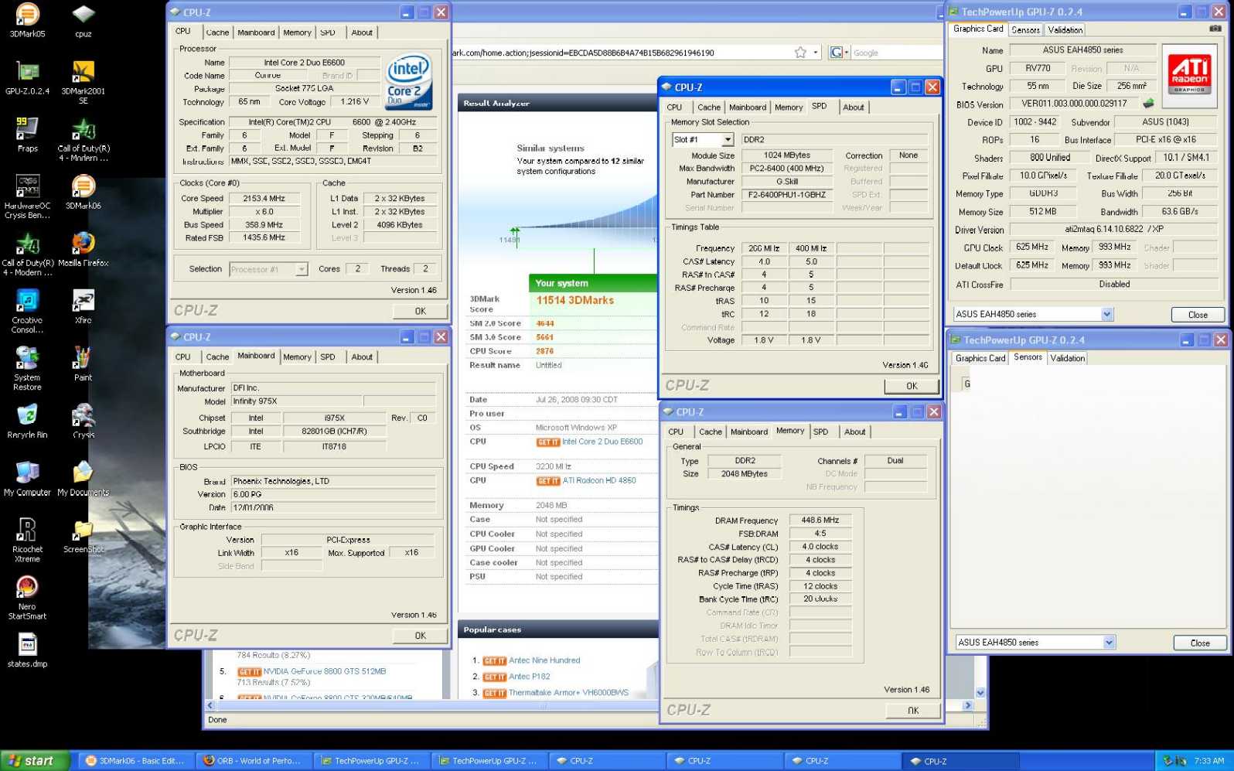This screenshot has width=1234, height=771.
Task: Click the ATI Radeon logo in GPU-Z
Action: (1189, 73)
